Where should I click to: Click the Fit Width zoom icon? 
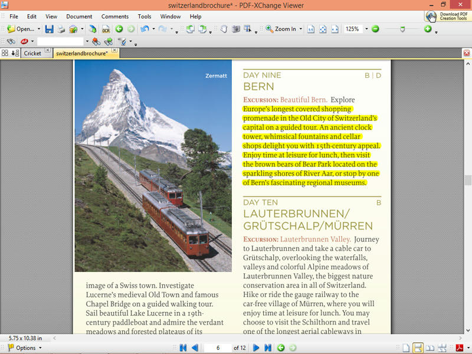[335, 29]
